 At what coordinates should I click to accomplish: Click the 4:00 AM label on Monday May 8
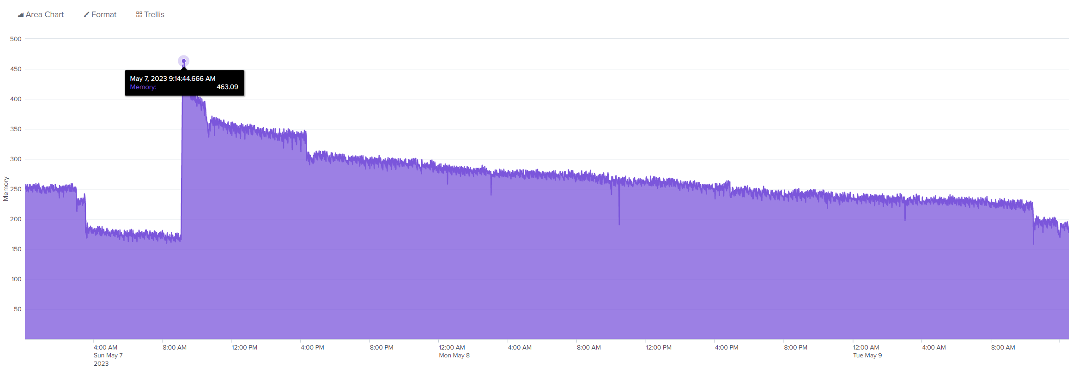(520, 348)
